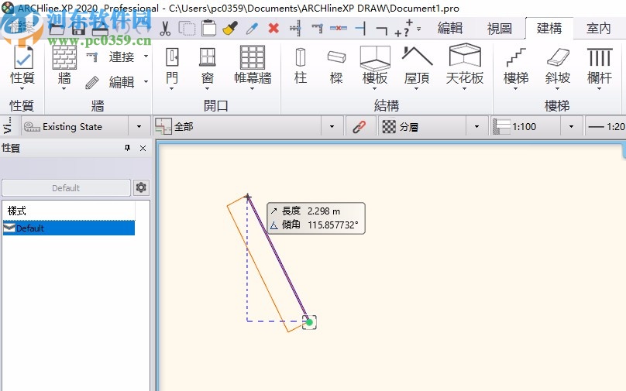Toggle the link chain icon

pos(359,127)
